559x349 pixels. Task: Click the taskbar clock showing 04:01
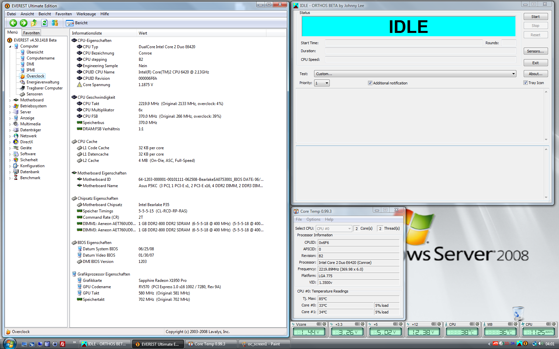[550, 344]
